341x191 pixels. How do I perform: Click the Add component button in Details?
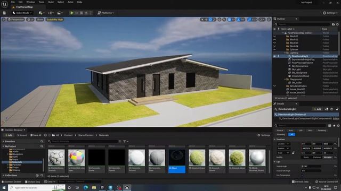318,109
